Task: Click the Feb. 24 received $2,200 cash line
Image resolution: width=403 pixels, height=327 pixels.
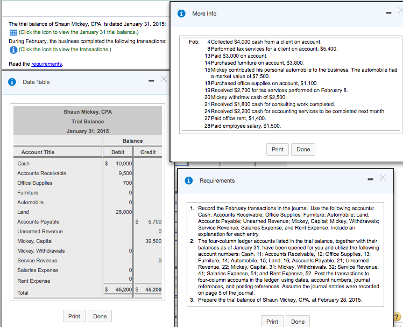Action: [x=295, y=112]
